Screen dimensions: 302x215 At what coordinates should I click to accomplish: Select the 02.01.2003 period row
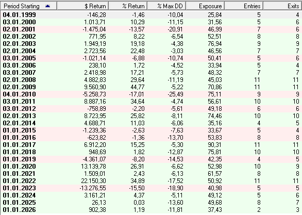coord(151,44)
